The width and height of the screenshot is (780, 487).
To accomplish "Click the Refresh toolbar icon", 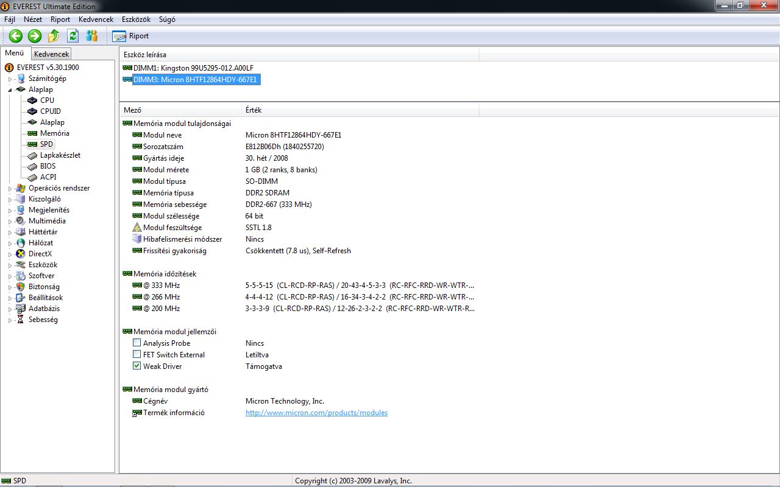I will 73,36.
